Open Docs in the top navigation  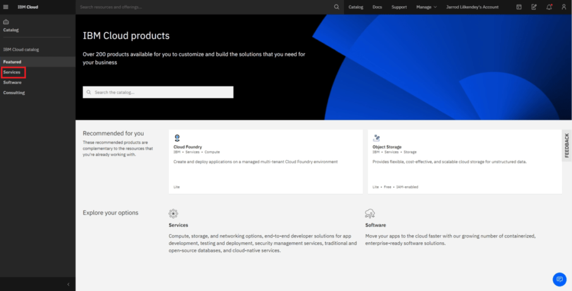point(377,7)
